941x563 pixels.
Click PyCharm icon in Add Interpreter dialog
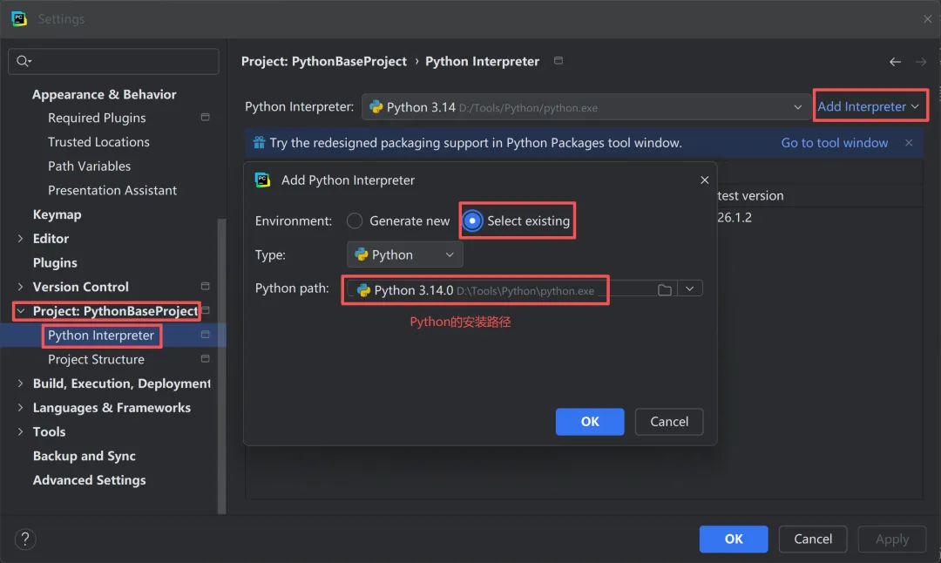[x=263, y=180]
